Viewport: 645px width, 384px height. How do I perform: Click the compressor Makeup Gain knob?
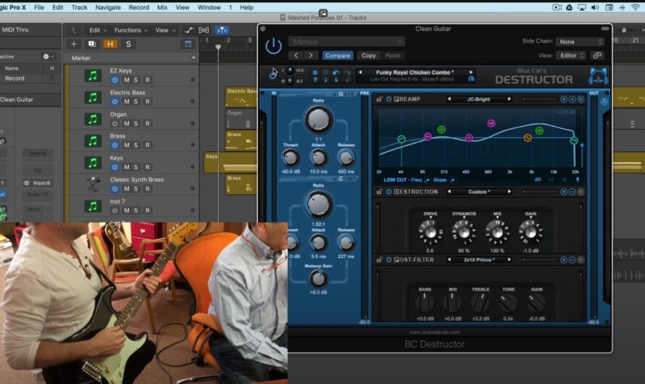tap(318, 279)
